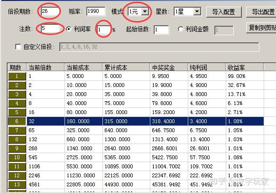This screenshot has width=276, height=193.
Task: Click the 注数 input field showing 5
Action: [51, 29]
